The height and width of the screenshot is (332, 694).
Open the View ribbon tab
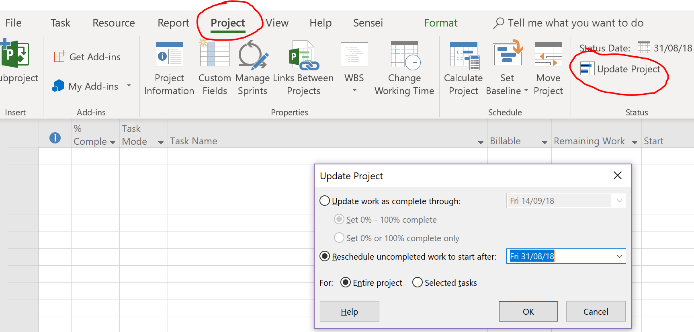coord(277,23)
